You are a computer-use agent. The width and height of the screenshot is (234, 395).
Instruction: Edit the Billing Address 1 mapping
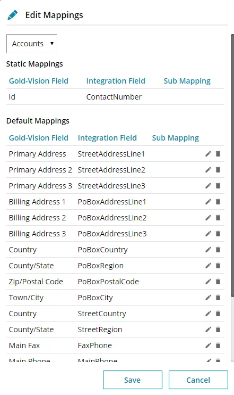point(208,202)
